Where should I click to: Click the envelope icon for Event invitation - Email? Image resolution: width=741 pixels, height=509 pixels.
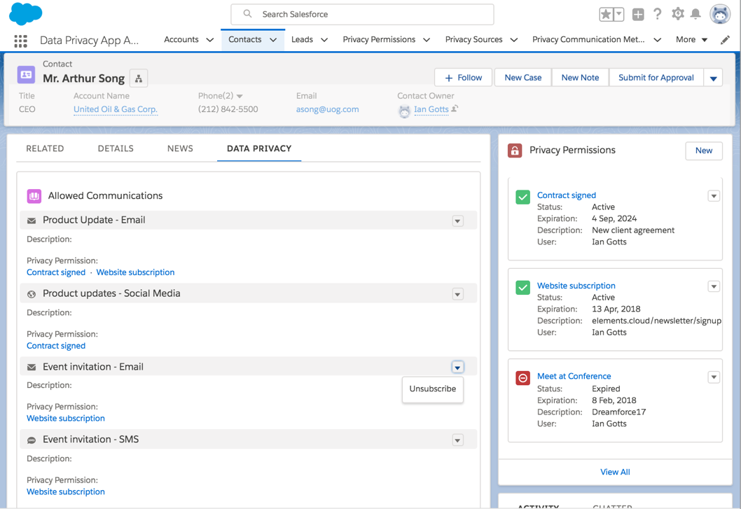click(x=32, y=367)
